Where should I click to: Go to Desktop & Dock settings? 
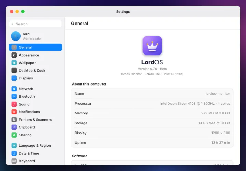point(35,71)
